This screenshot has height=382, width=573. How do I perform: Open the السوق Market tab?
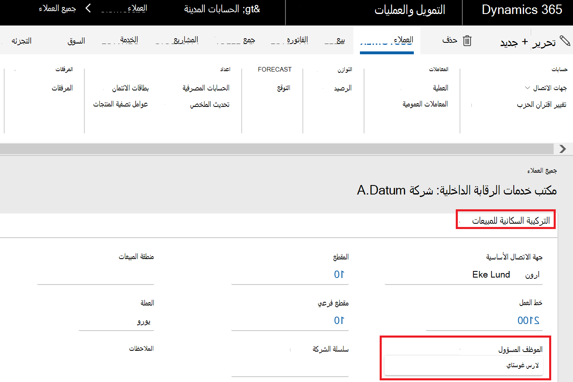pyautogui.click(x=76, y=41)
